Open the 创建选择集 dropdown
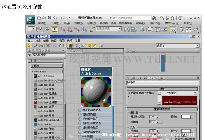Viewport: 204px width, 140px height. [x=120, y=29]
